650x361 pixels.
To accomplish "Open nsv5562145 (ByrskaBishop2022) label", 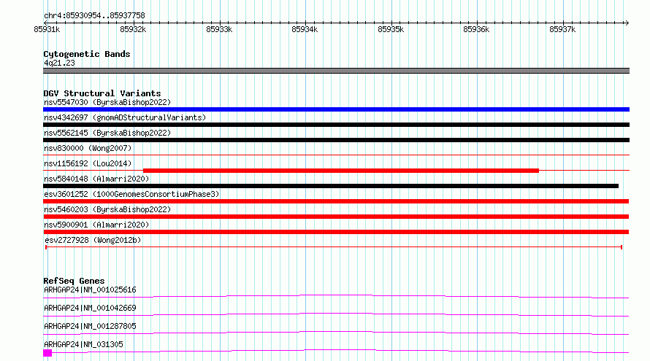I will 107,133.
